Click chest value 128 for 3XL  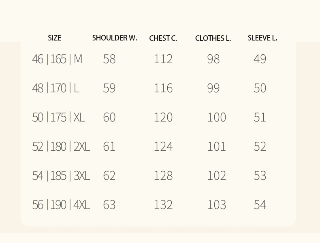pyautogui.click(x=163, y=176)
